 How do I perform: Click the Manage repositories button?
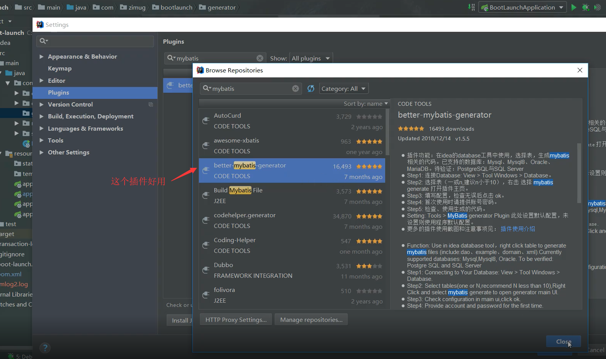tap(311, 320)
